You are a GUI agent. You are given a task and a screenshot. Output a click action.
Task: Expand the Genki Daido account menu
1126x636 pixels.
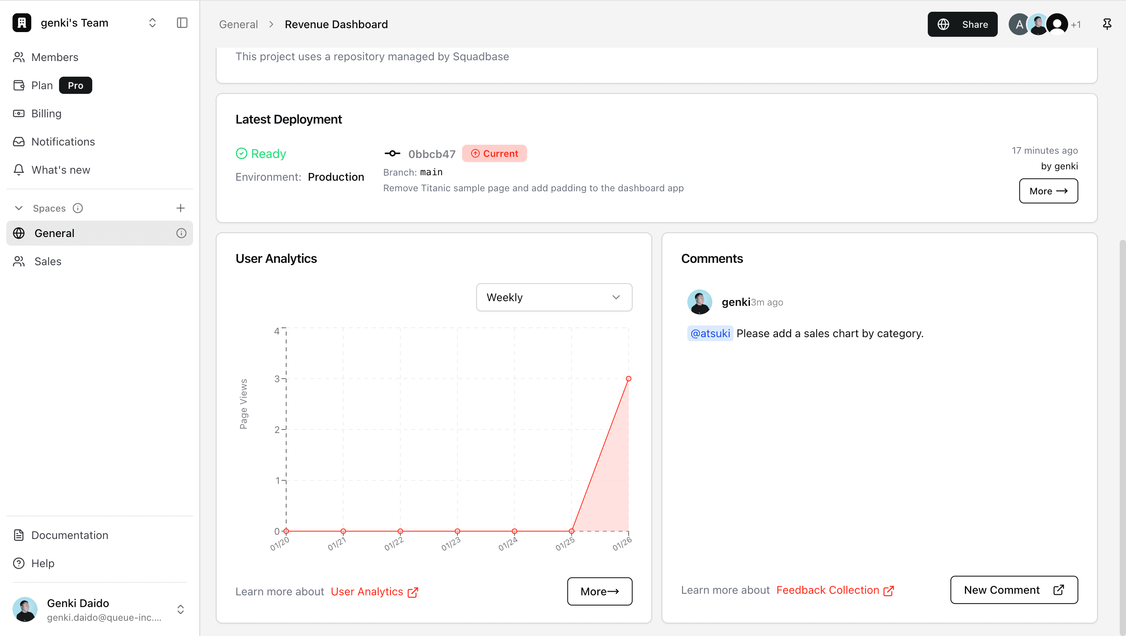pos(180,609)
